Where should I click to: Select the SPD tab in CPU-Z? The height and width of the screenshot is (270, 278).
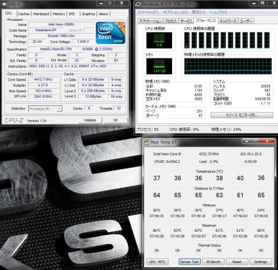pyautogui.click(x=72, y=14)
